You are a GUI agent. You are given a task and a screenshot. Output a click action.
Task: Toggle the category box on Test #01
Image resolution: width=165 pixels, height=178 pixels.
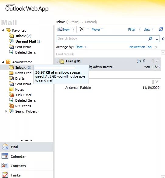coord(153,61)
